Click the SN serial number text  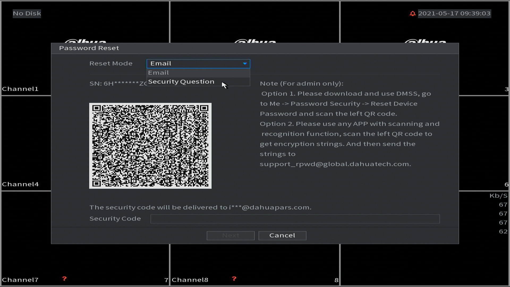point(118,83)
